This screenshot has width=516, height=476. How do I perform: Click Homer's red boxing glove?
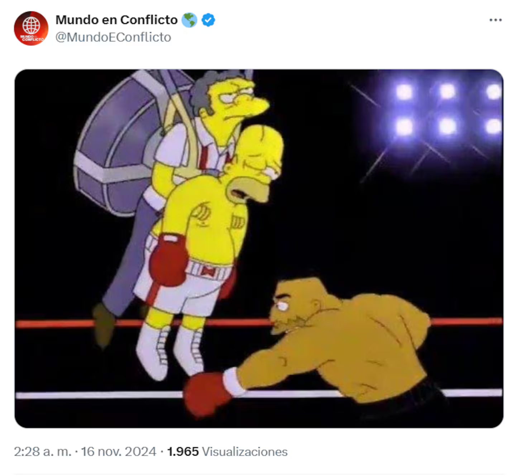click(168, 260)
